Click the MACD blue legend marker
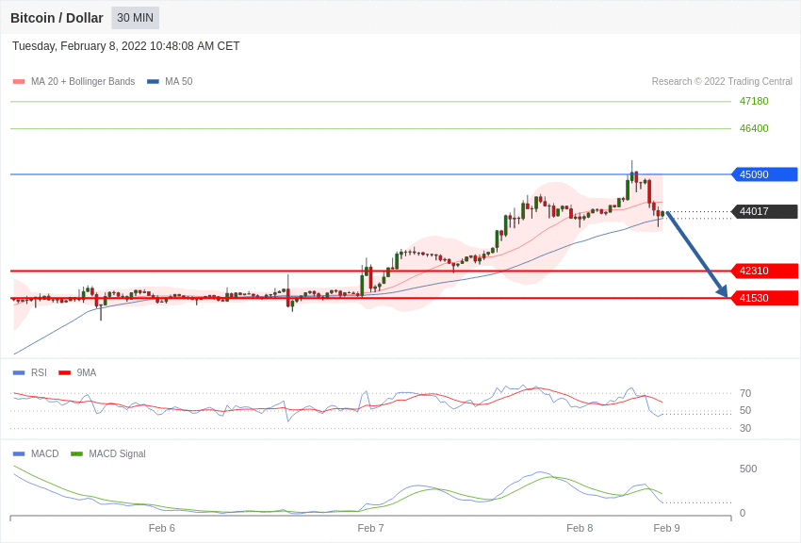 click(x=19, y=453)
